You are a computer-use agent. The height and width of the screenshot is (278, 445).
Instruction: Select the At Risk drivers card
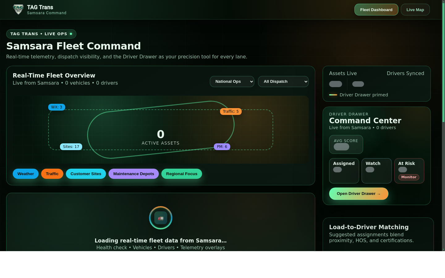pos(409,171)
